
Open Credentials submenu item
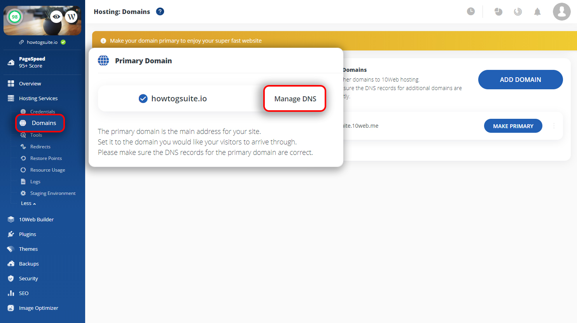click(42, 111)
